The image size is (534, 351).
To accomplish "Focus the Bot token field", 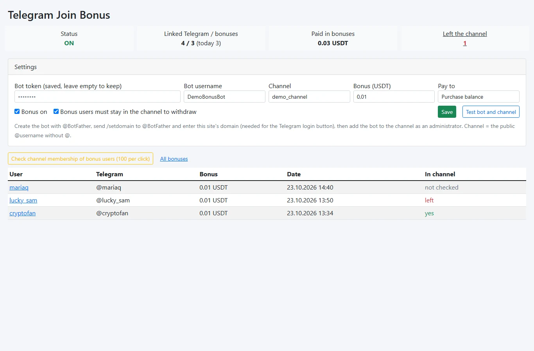I will tap(97, 97).
